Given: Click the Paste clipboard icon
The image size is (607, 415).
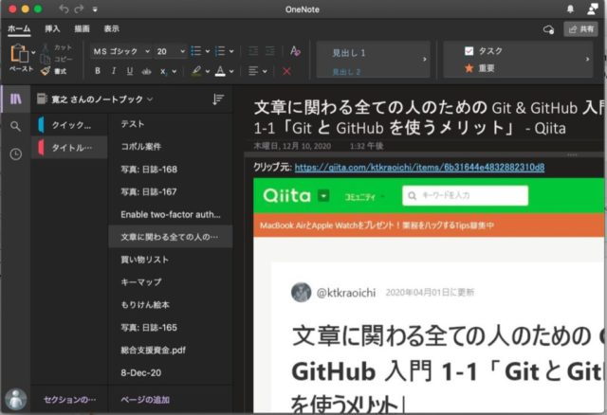Looking at the screenshot, I should (19, 53).
